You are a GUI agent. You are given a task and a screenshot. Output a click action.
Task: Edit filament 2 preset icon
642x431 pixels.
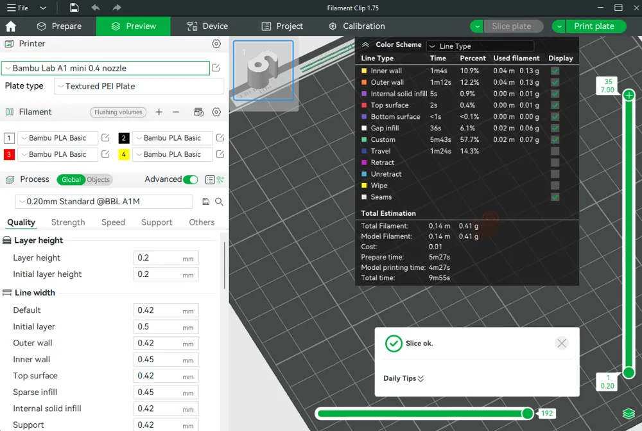click(x=220, y=137)
